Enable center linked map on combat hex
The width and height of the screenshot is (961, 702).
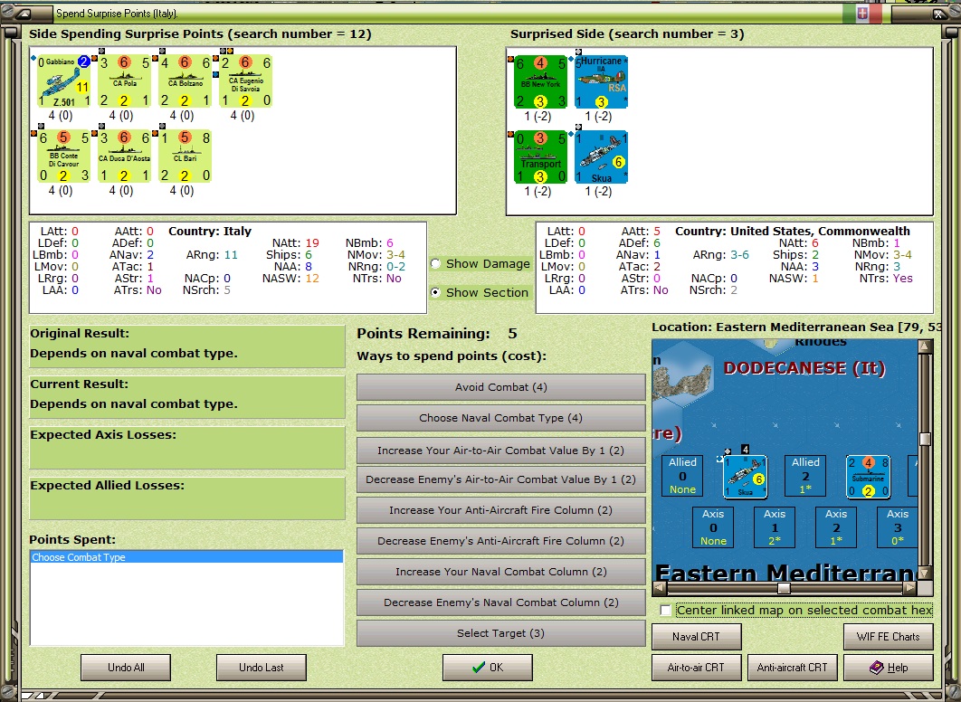pyautogui.click(x=666, y=610)
